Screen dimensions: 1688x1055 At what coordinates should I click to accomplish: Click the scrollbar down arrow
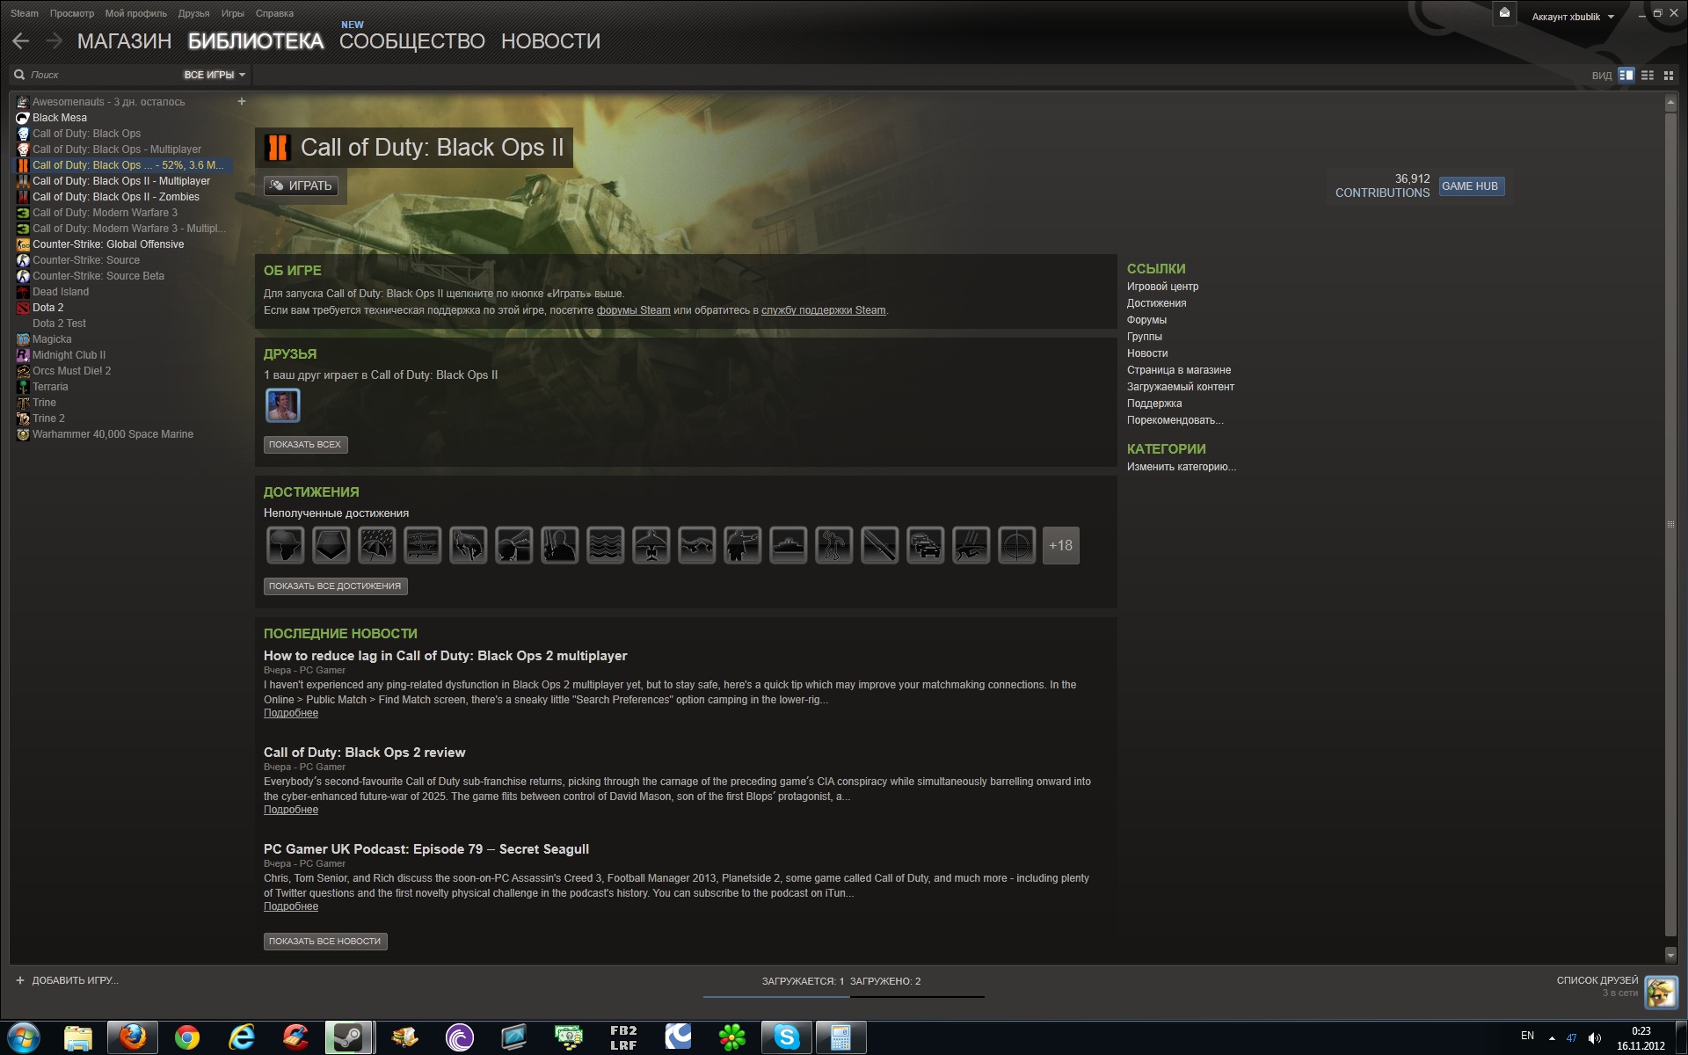click(x=1670, y=955)
